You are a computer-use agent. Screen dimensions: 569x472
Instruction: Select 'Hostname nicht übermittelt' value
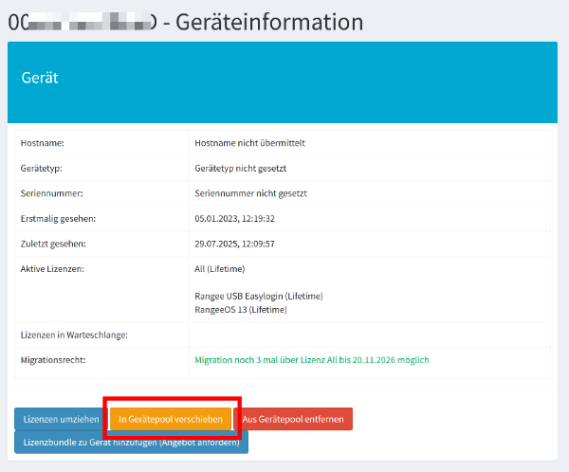tap(249, 143)
